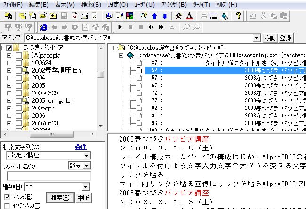
Task: Enable the インデックス(T) checkbox
Action: tap(7, 205)
